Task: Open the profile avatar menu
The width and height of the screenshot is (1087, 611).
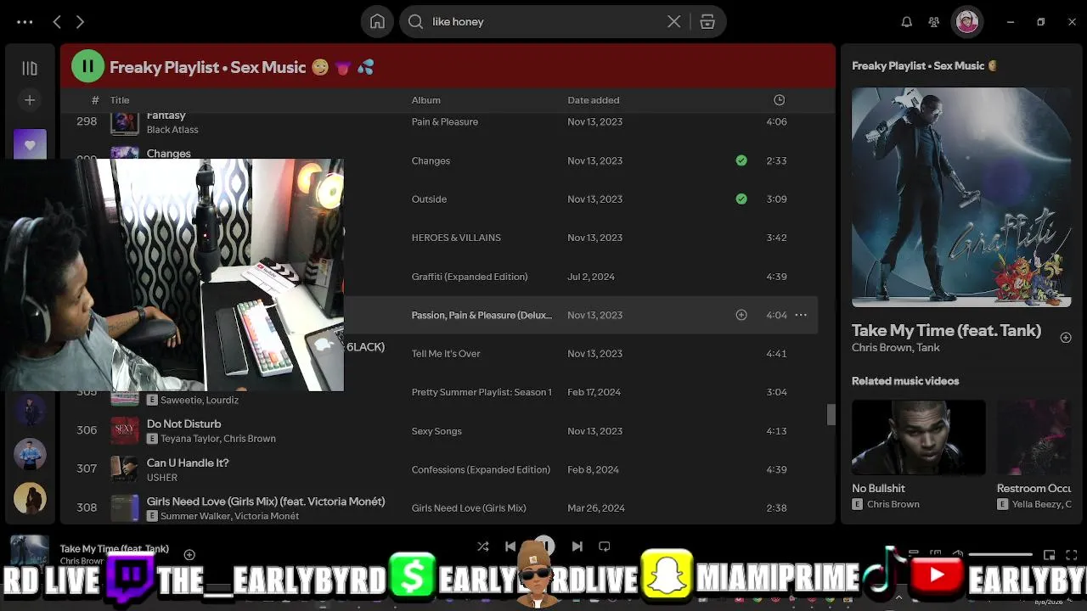Action: tap(966, 22)
